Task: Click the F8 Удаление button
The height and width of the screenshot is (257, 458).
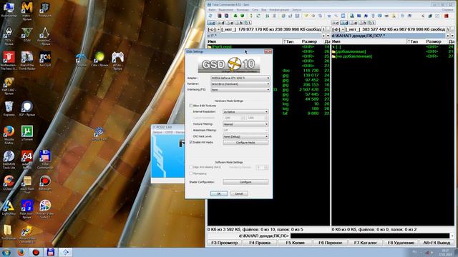Action: (x=401, y=243)
